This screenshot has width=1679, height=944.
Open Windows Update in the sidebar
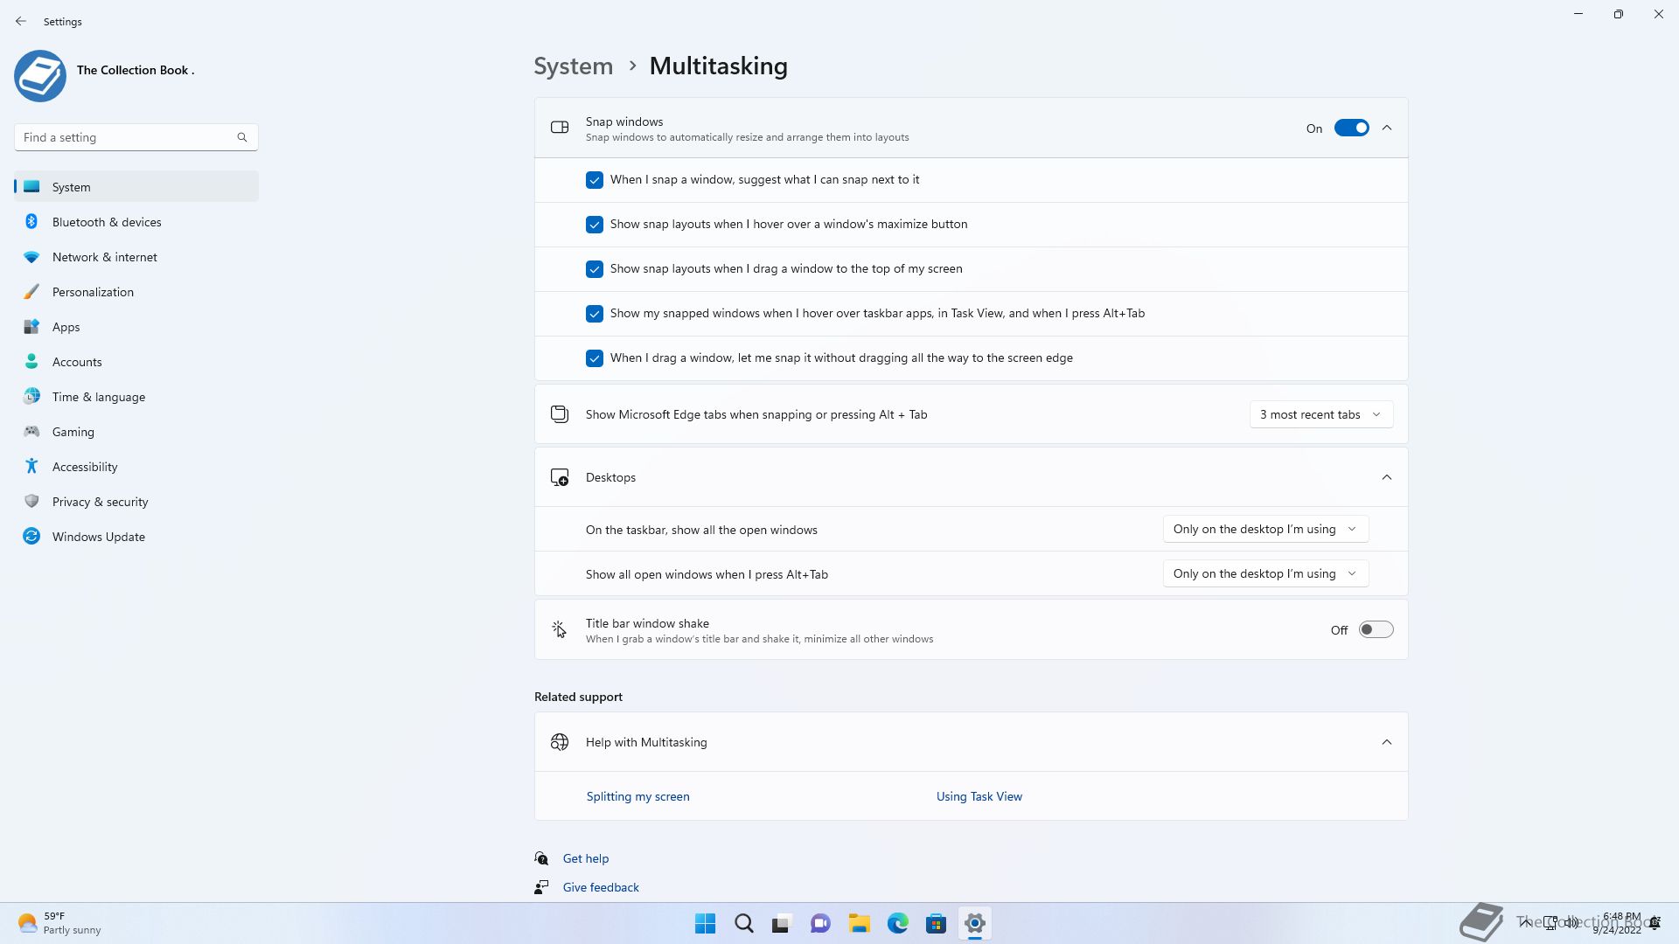point(98,537)
